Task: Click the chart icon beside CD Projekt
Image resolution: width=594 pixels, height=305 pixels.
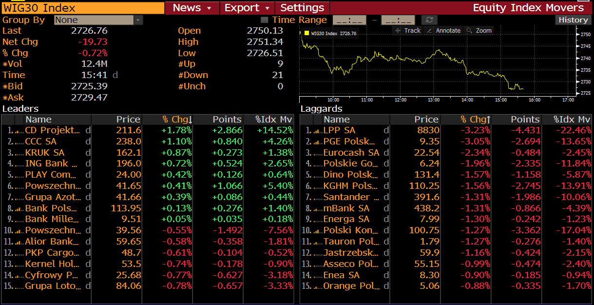Action: (x=19, y=131)
